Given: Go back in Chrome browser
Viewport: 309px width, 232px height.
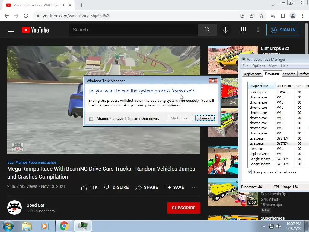Looking at the screenshot, I should (x=7, y=16).
